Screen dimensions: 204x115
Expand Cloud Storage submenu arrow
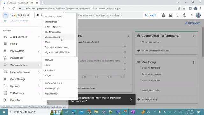[39, 79]
